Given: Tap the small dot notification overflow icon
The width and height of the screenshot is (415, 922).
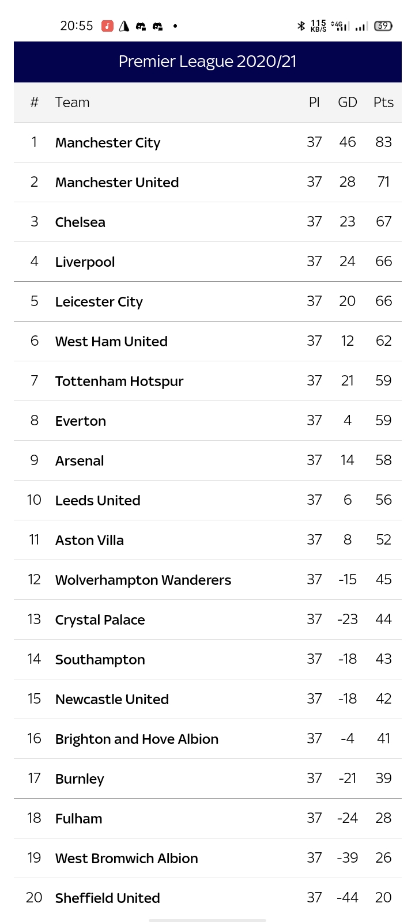Looking at the screenshot, I should coord(175,26).
